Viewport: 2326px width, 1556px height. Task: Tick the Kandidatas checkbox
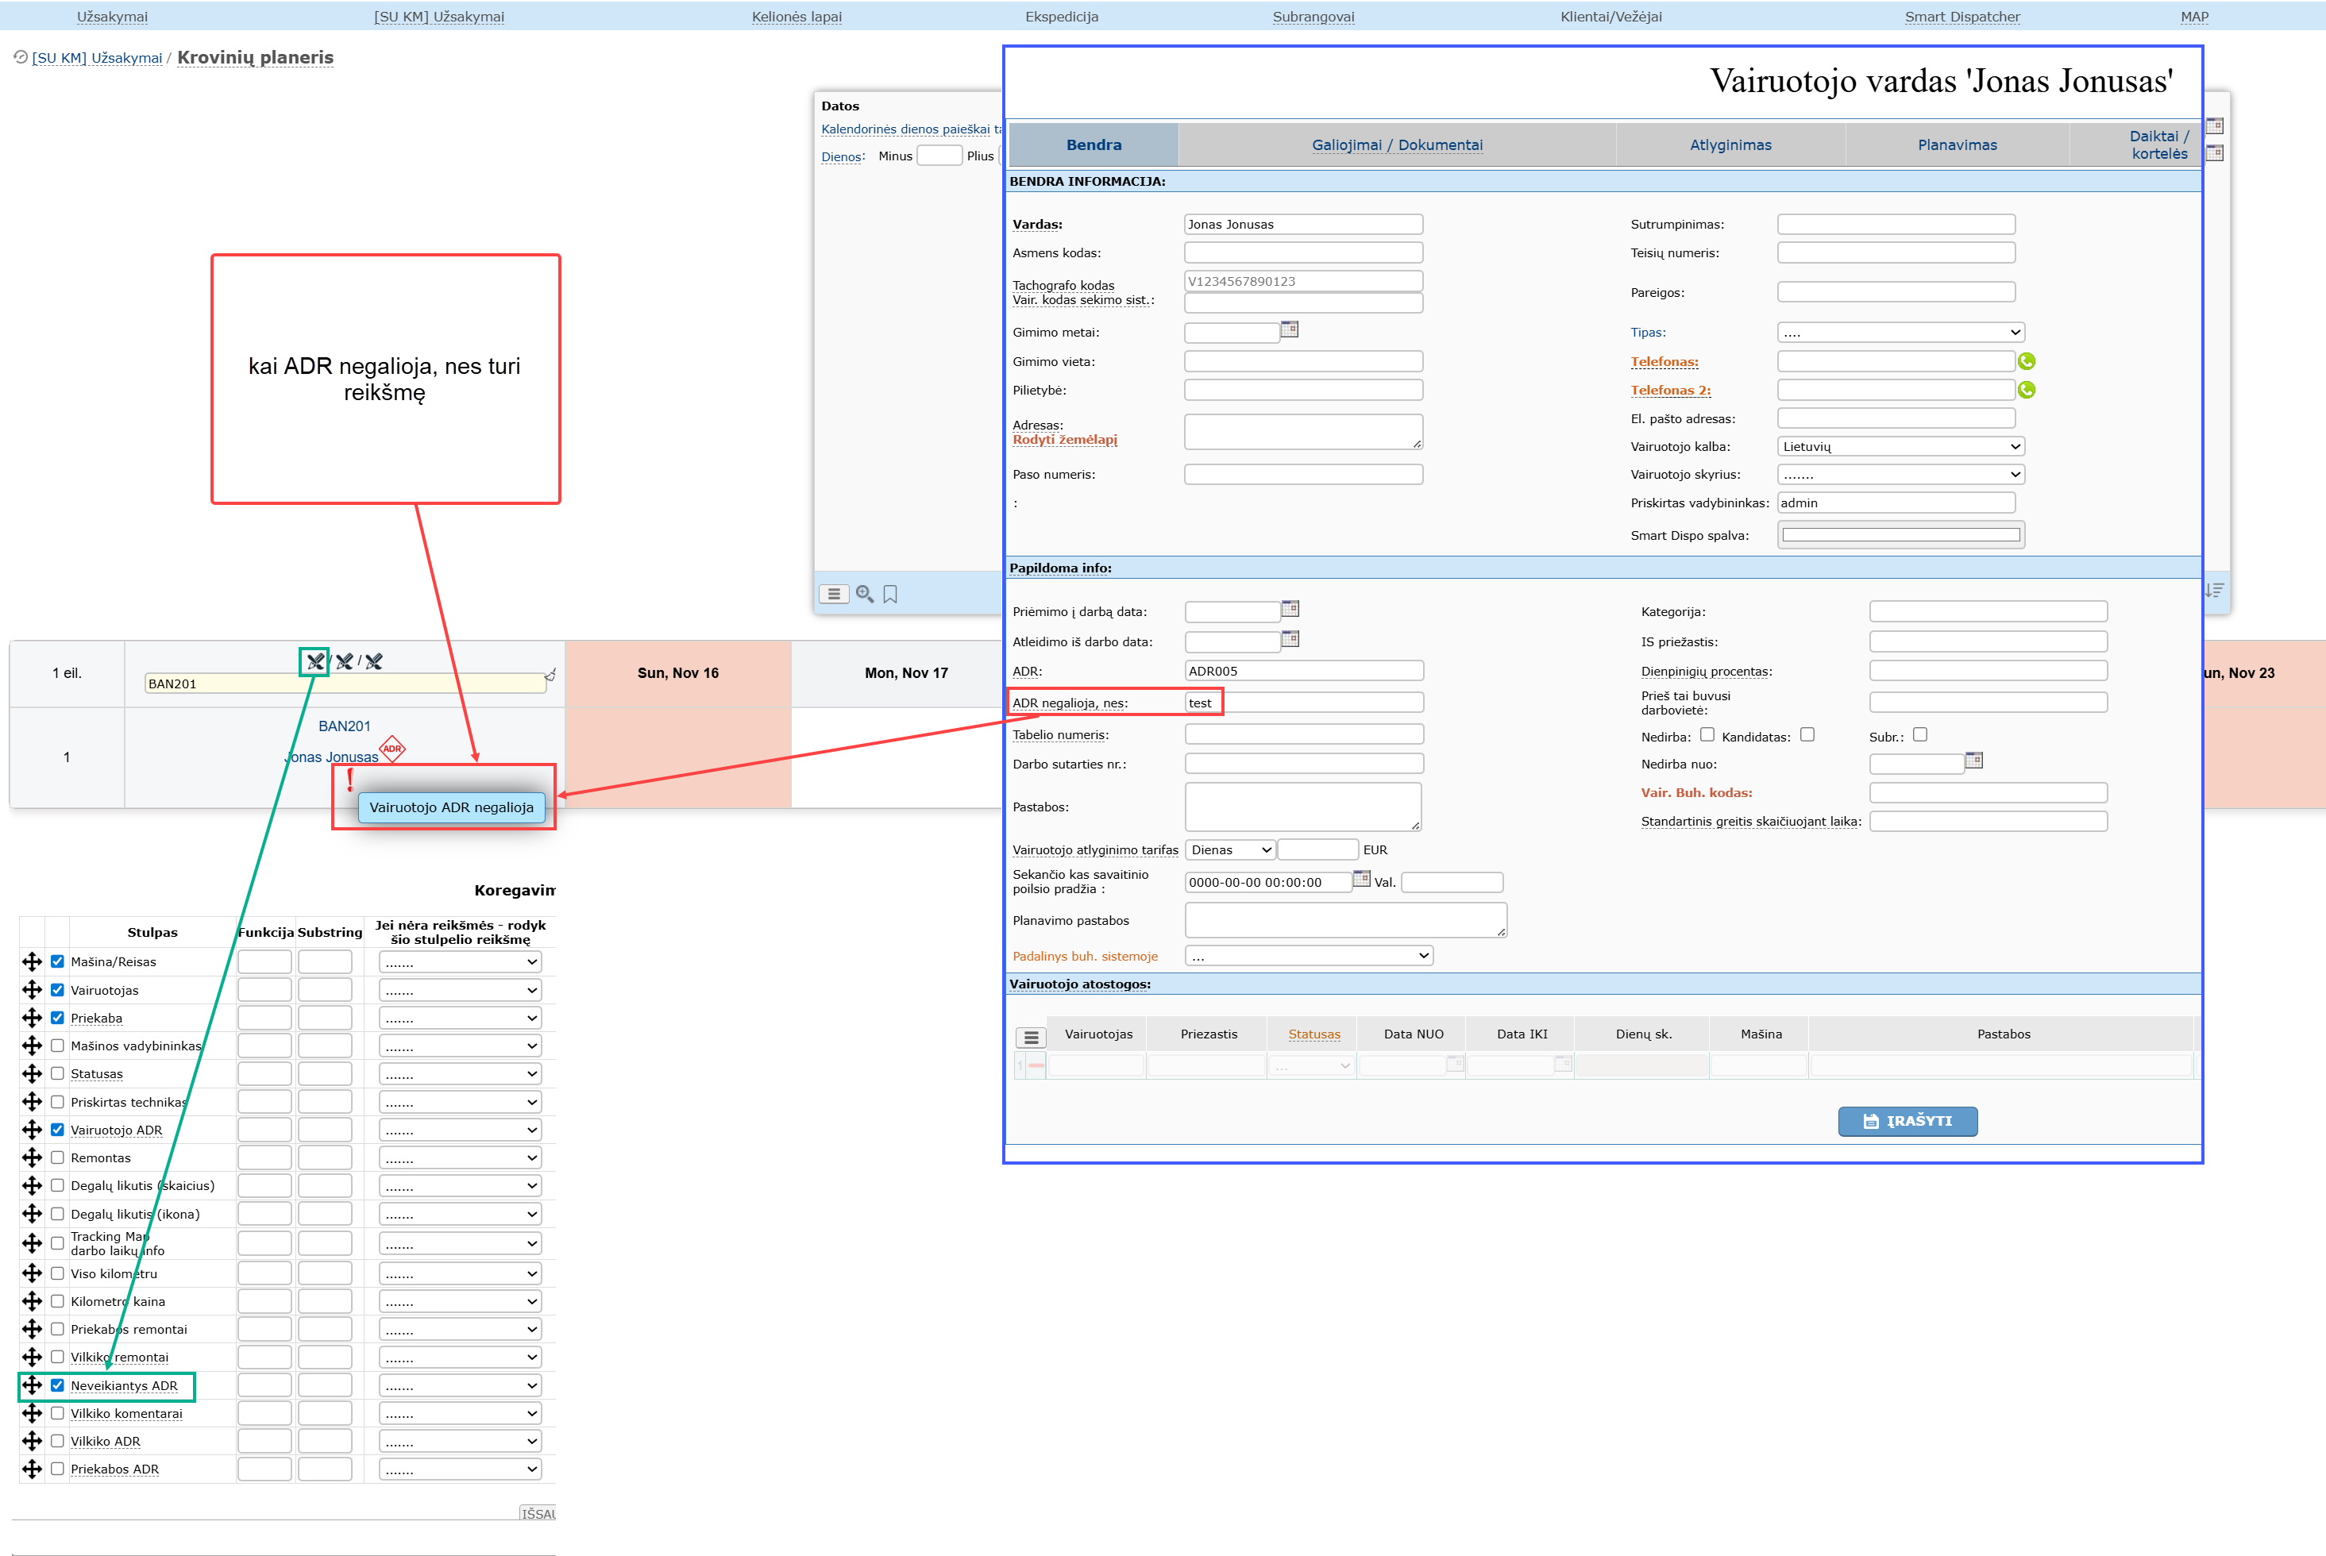coord(1807,734)
